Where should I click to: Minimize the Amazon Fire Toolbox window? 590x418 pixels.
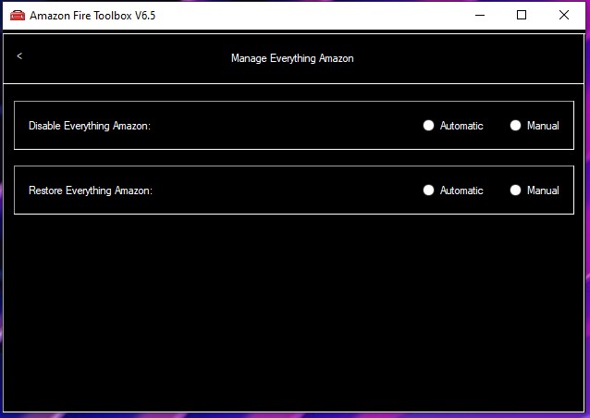click(479, 16)
